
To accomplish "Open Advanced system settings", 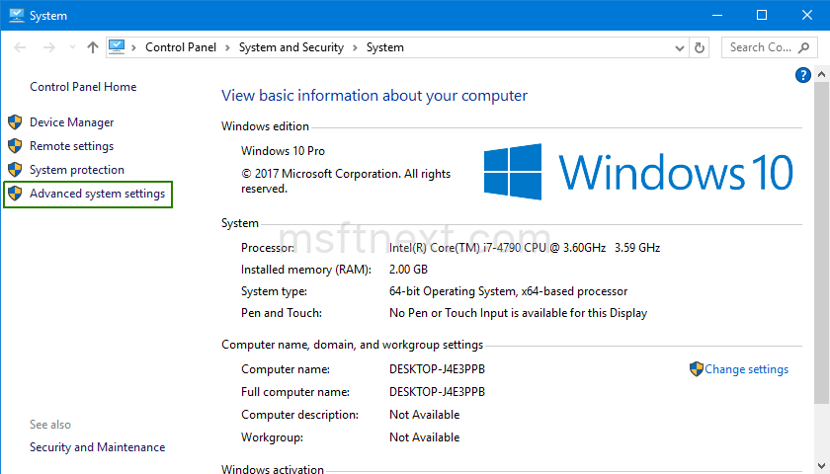I will point(98,194).
